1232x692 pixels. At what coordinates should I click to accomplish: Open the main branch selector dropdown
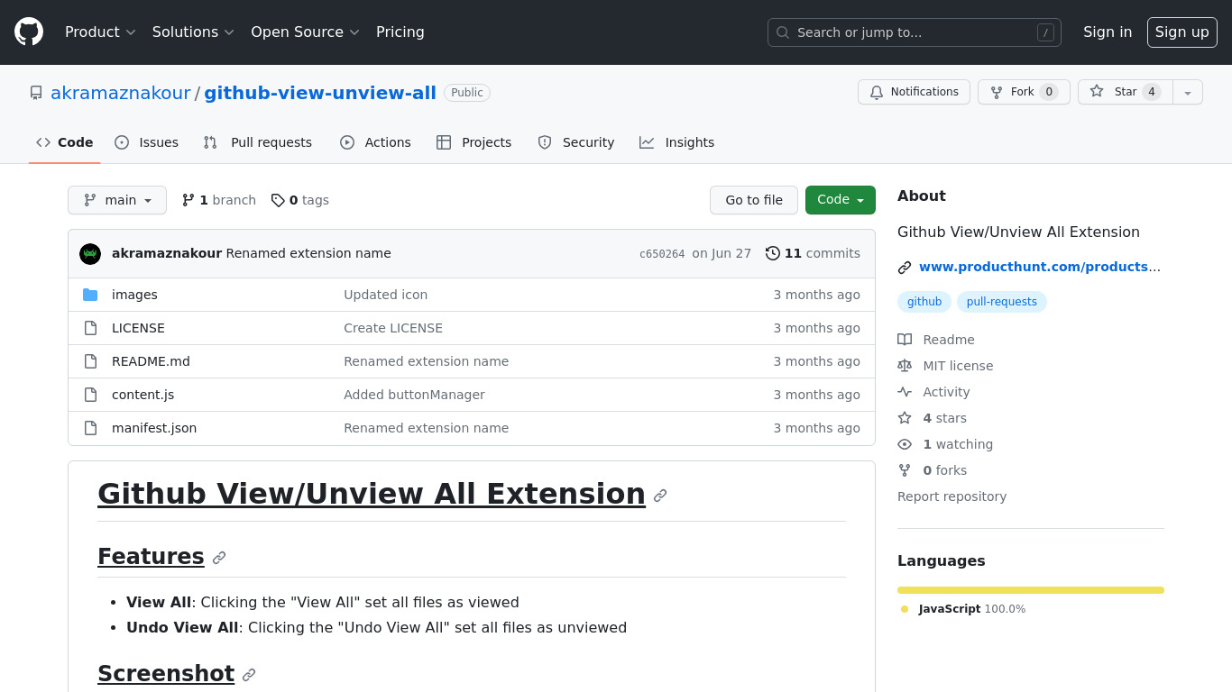(x=117, y=200)
